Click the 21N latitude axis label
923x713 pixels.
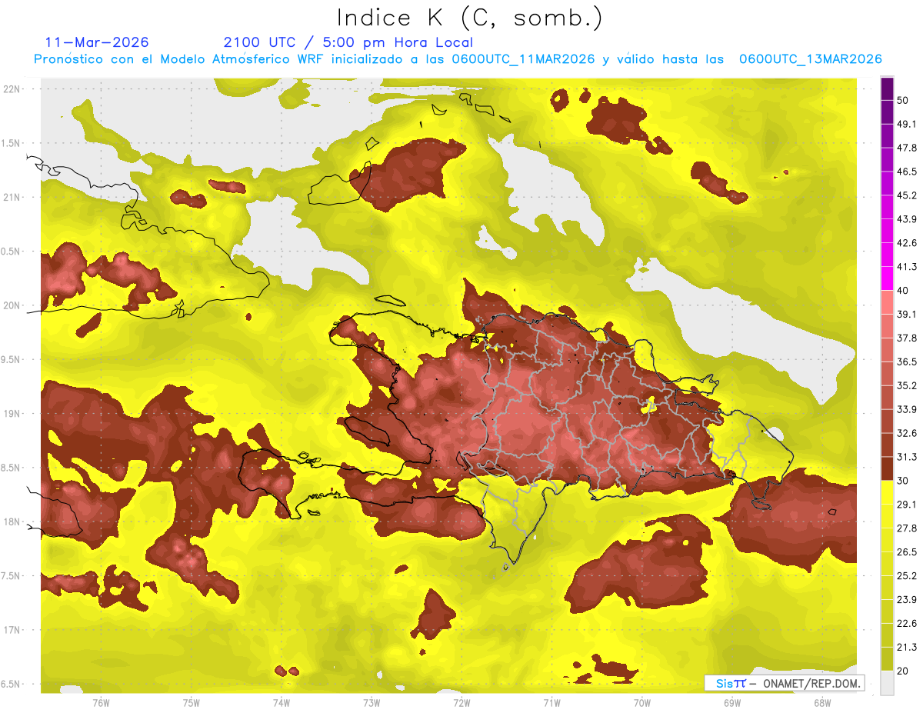12,197
